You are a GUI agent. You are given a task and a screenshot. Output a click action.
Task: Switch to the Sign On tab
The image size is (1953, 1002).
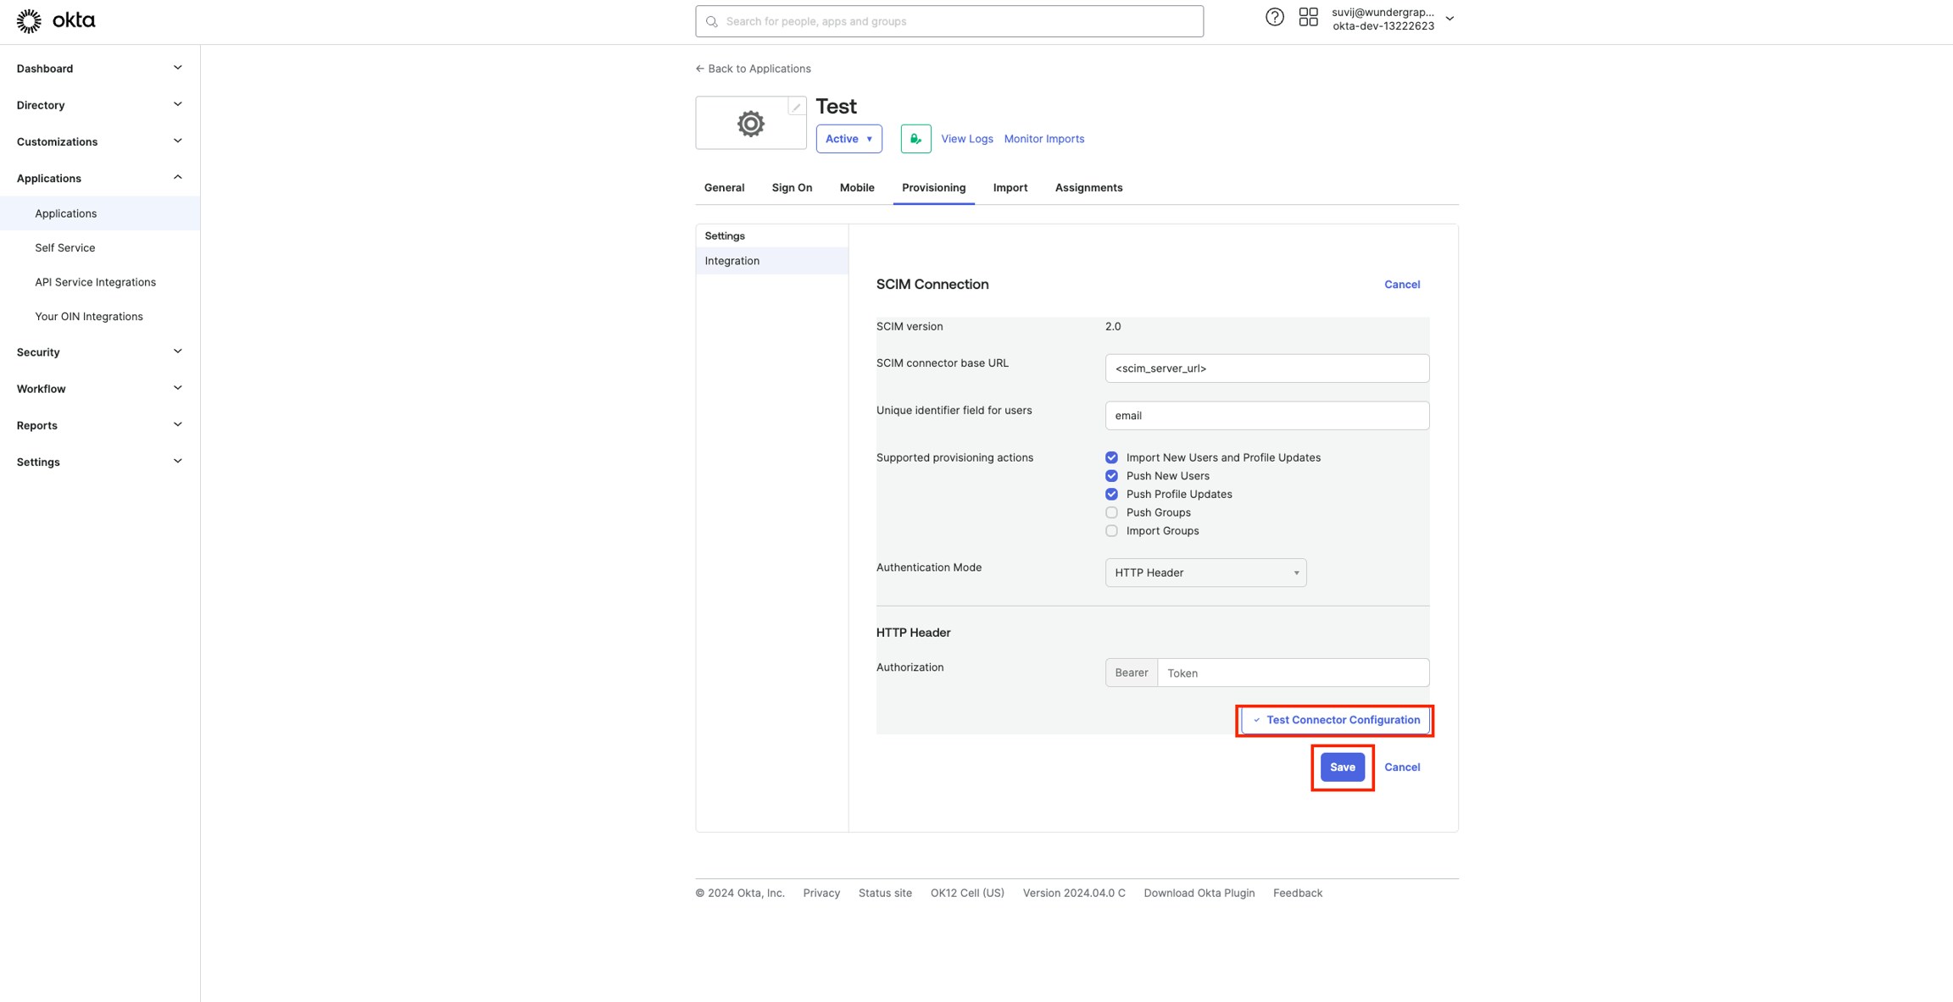tap(791, 187)
